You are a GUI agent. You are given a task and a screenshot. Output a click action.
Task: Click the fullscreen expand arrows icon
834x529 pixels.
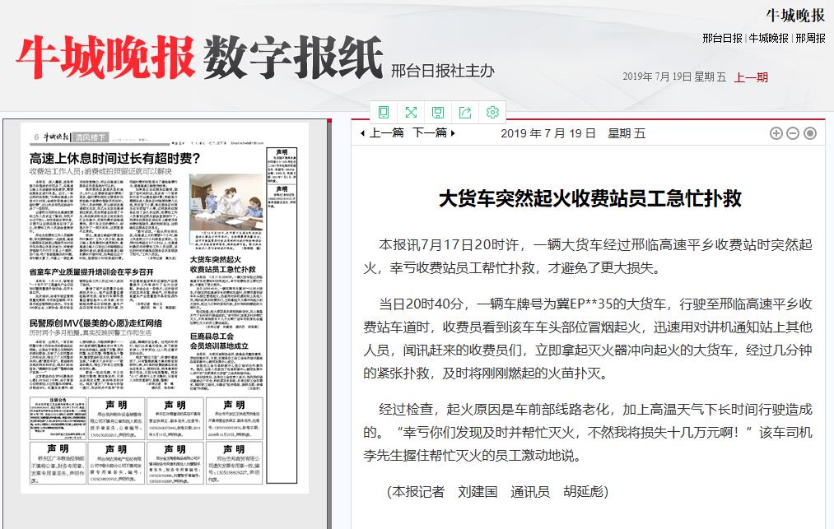411,112
